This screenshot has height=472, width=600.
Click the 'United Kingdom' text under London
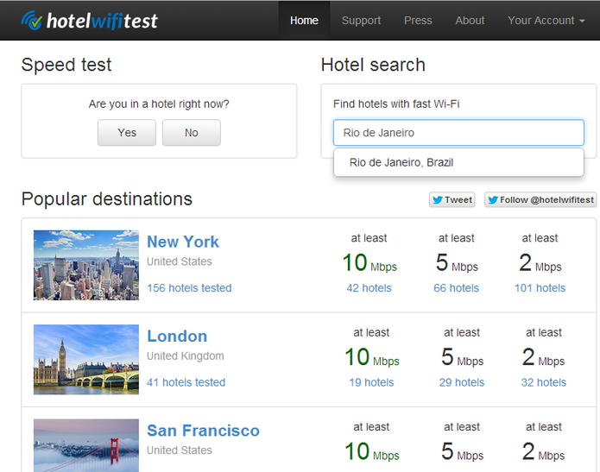click(x=186, y=356)
